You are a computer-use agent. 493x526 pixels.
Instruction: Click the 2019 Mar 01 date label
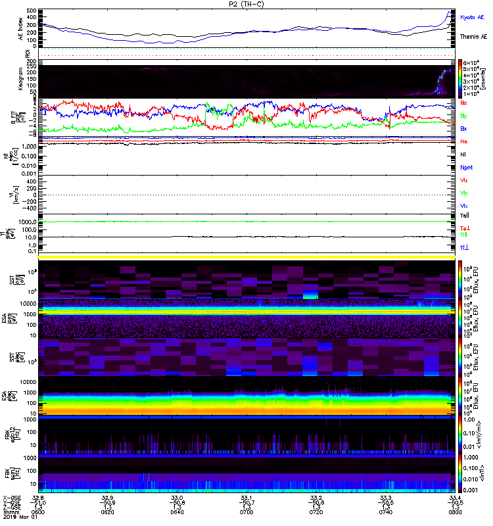(x=20, y=517)
